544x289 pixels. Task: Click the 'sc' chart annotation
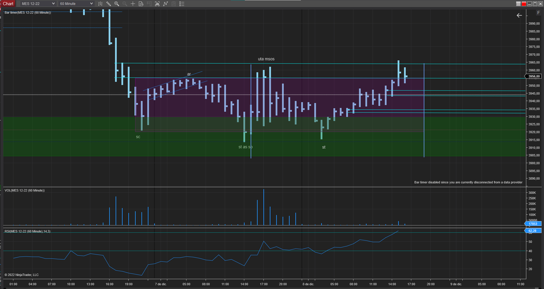pos(138,136)
